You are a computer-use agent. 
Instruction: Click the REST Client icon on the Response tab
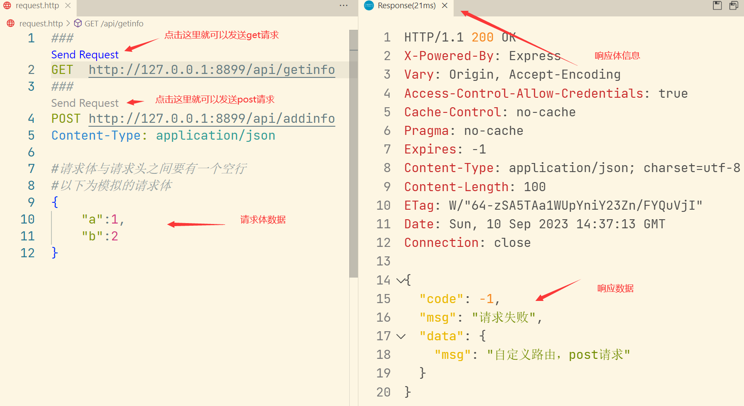[369, 6]
